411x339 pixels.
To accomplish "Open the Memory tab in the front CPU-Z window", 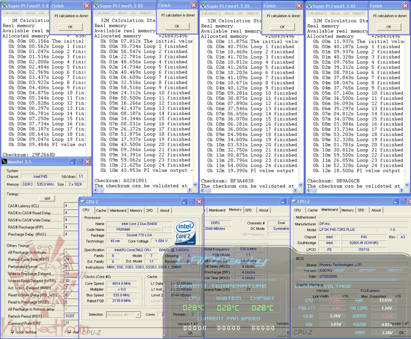I will point(136,210).
